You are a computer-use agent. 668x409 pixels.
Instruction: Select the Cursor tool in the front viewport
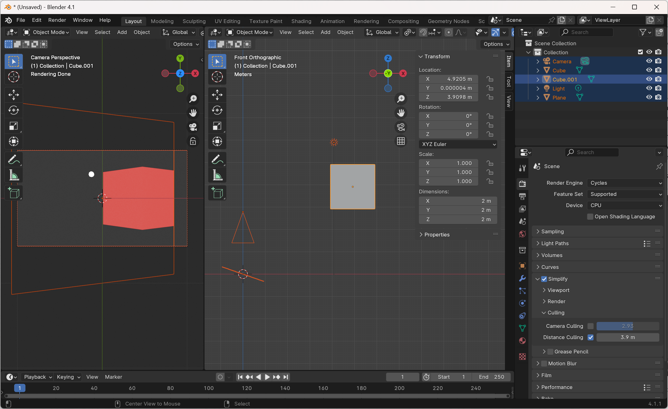click(x=217, y=77)
